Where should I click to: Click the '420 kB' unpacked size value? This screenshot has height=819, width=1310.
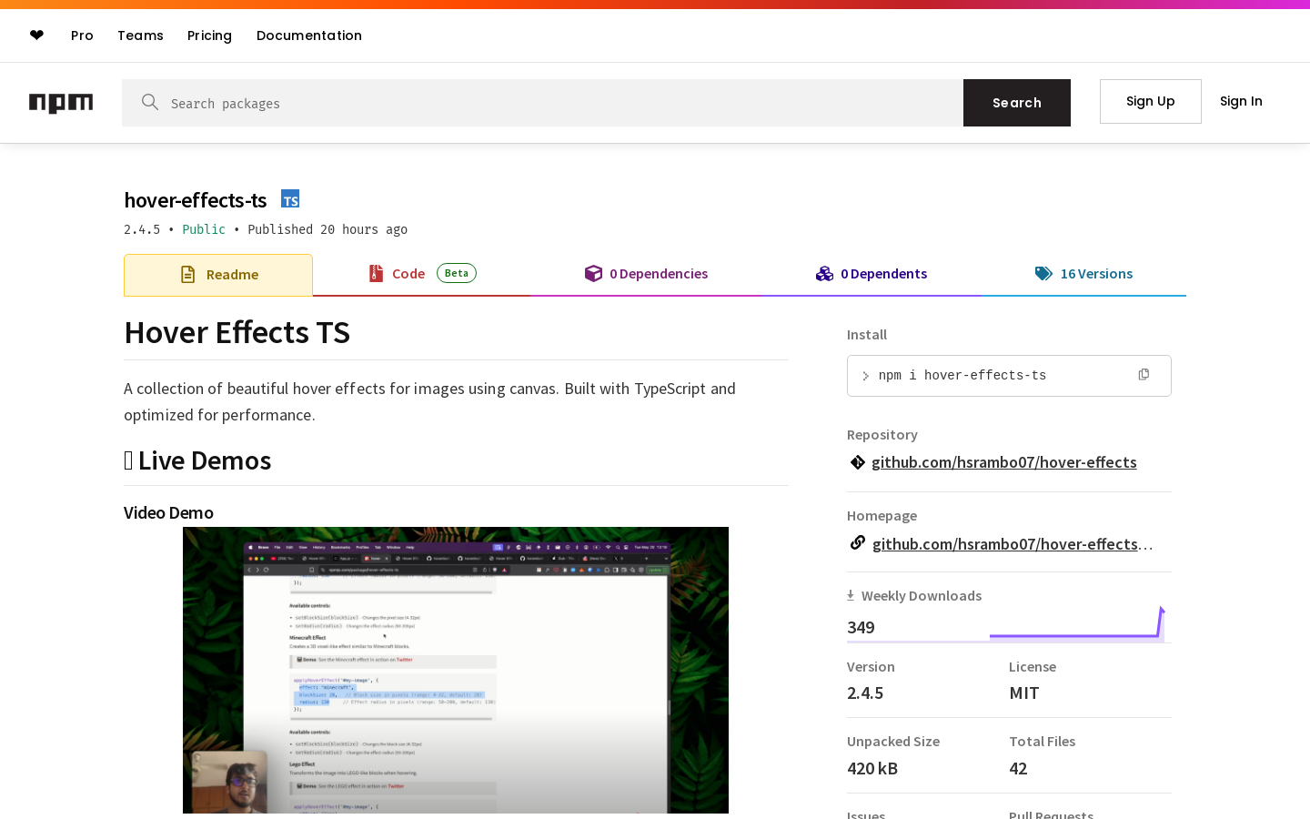coord(872,768)
